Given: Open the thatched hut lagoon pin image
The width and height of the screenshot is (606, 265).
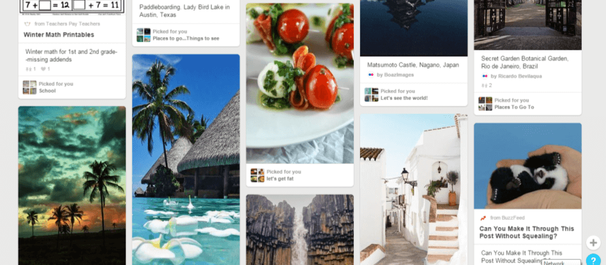Looking at the screenshot, I should (x=186, y=160).
